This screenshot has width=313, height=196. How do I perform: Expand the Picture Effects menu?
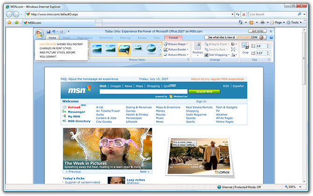(x=177, y=55)
